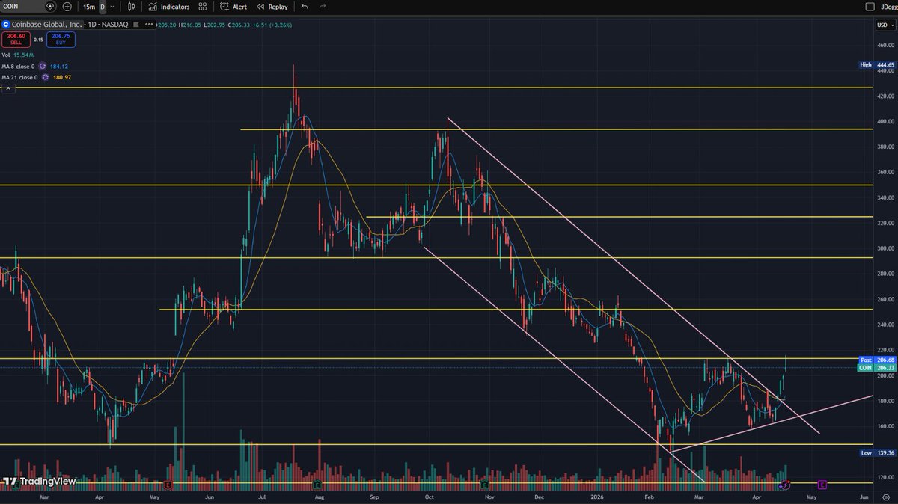Click the TradingView logo
898x504 pixels.
39,481
